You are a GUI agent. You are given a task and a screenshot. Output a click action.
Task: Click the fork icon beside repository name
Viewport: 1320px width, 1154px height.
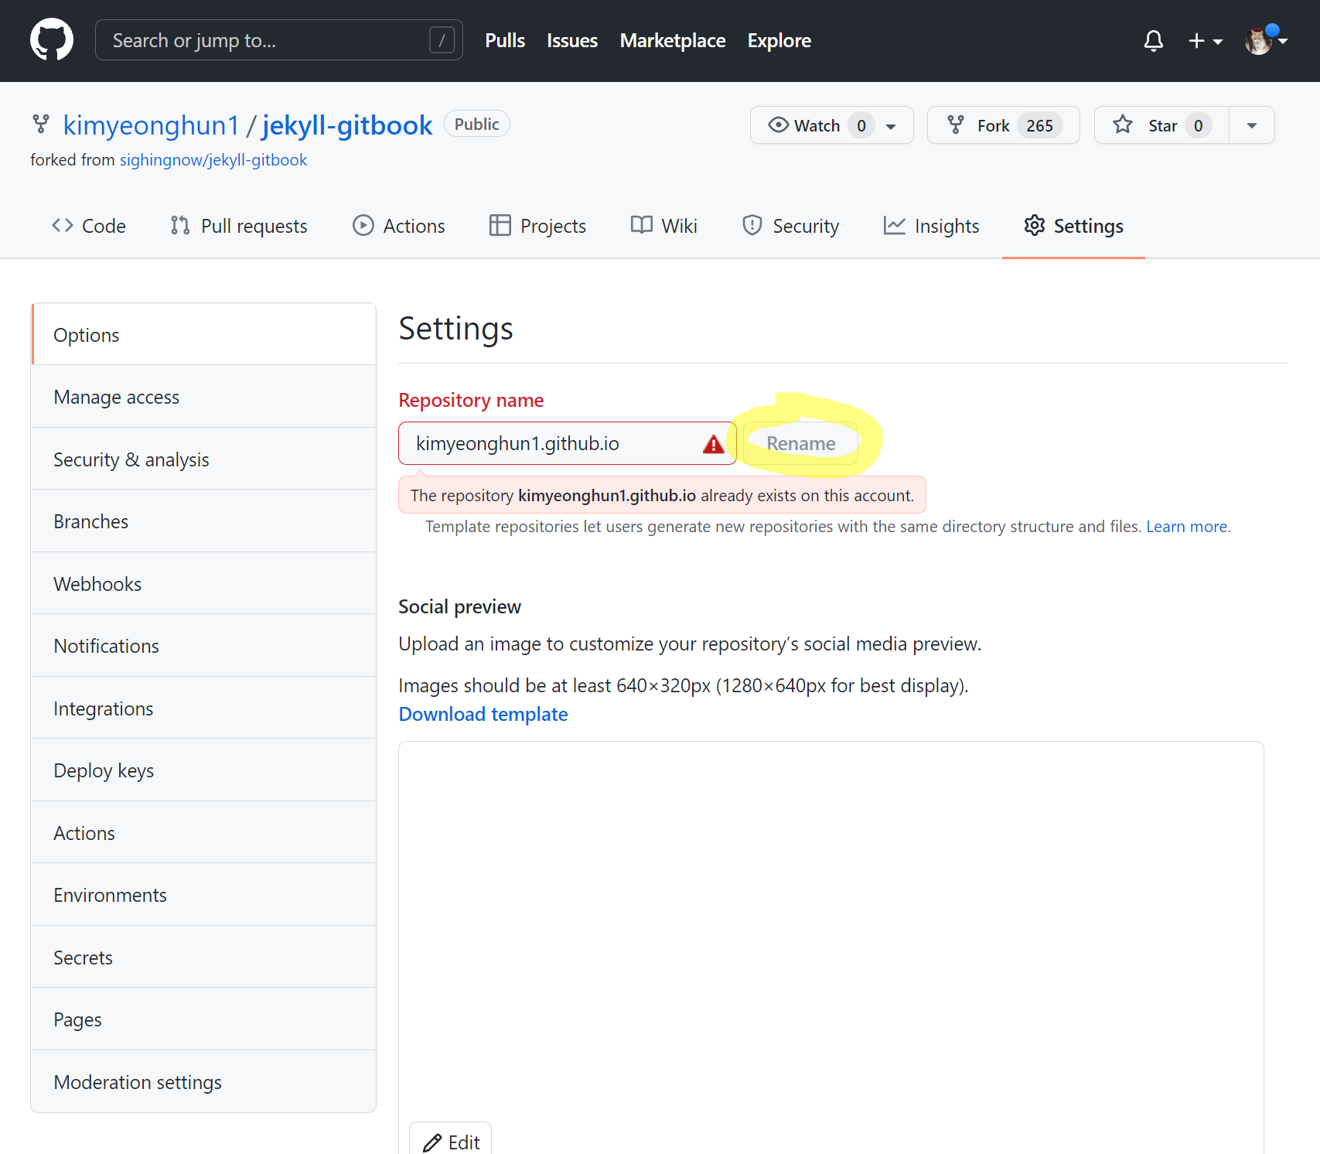tap(40, 125)
